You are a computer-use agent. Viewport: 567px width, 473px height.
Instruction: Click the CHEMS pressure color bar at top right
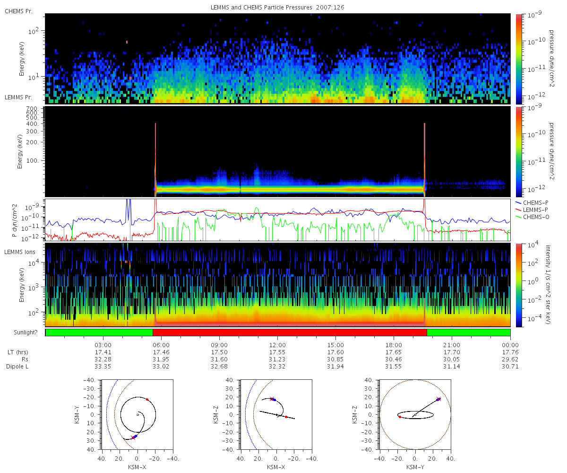pyautogui.click(x=519, y=59)
